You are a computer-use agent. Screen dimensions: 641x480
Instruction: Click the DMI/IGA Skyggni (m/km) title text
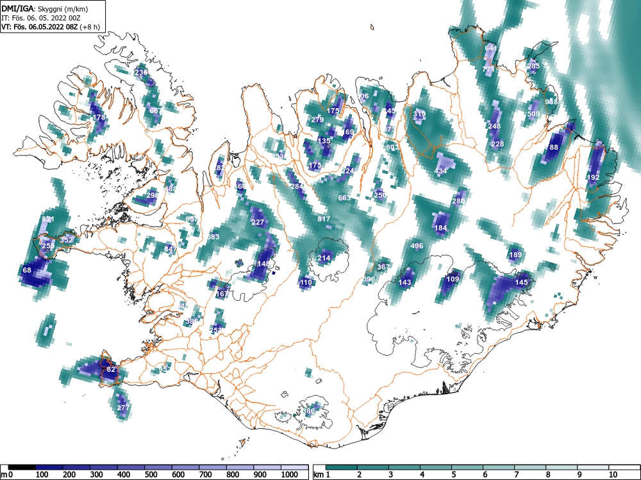click(x=45, y=8)
